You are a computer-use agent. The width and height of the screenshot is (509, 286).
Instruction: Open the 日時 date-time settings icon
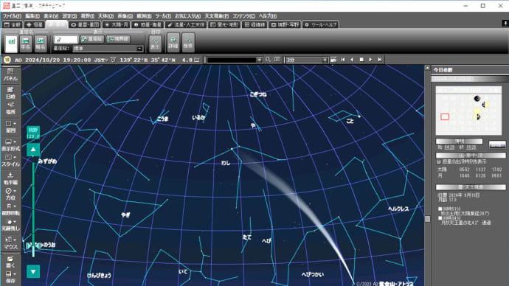pyautogui.click(x=10, y=93)
